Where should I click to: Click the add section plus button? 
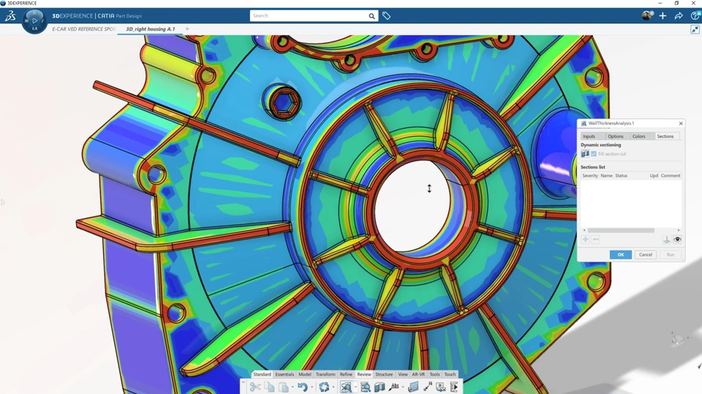point(585,240)
